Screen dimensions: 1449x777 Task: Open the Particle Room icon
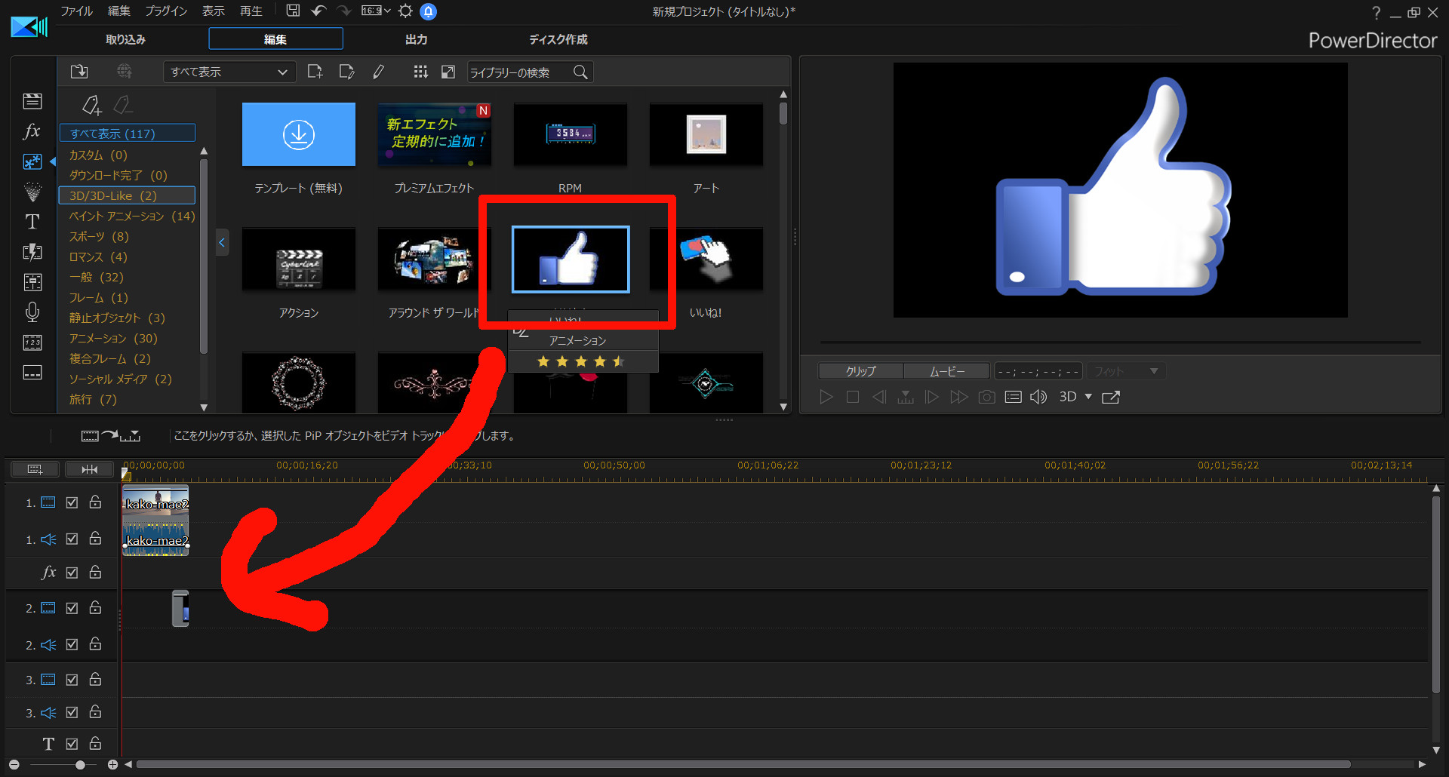(32, 192)
